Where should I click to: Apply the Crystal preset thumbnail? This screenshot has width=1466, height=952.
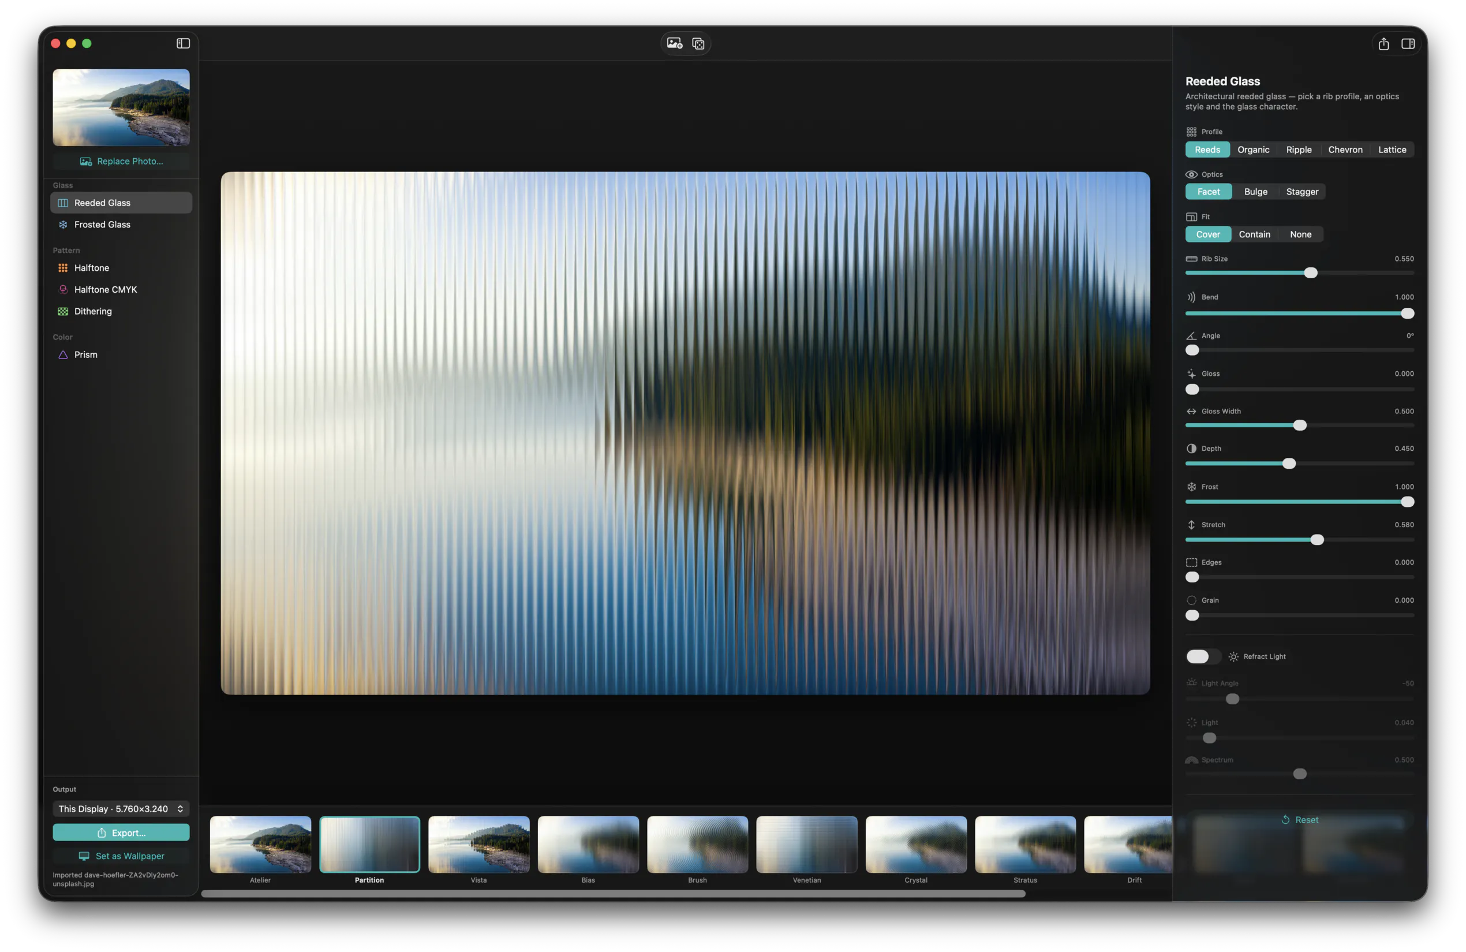point(916,845)
